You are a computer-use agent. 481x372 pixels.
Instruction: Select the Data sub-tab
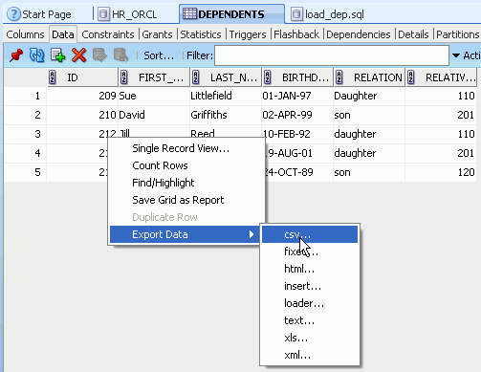(x=63, y=34)
